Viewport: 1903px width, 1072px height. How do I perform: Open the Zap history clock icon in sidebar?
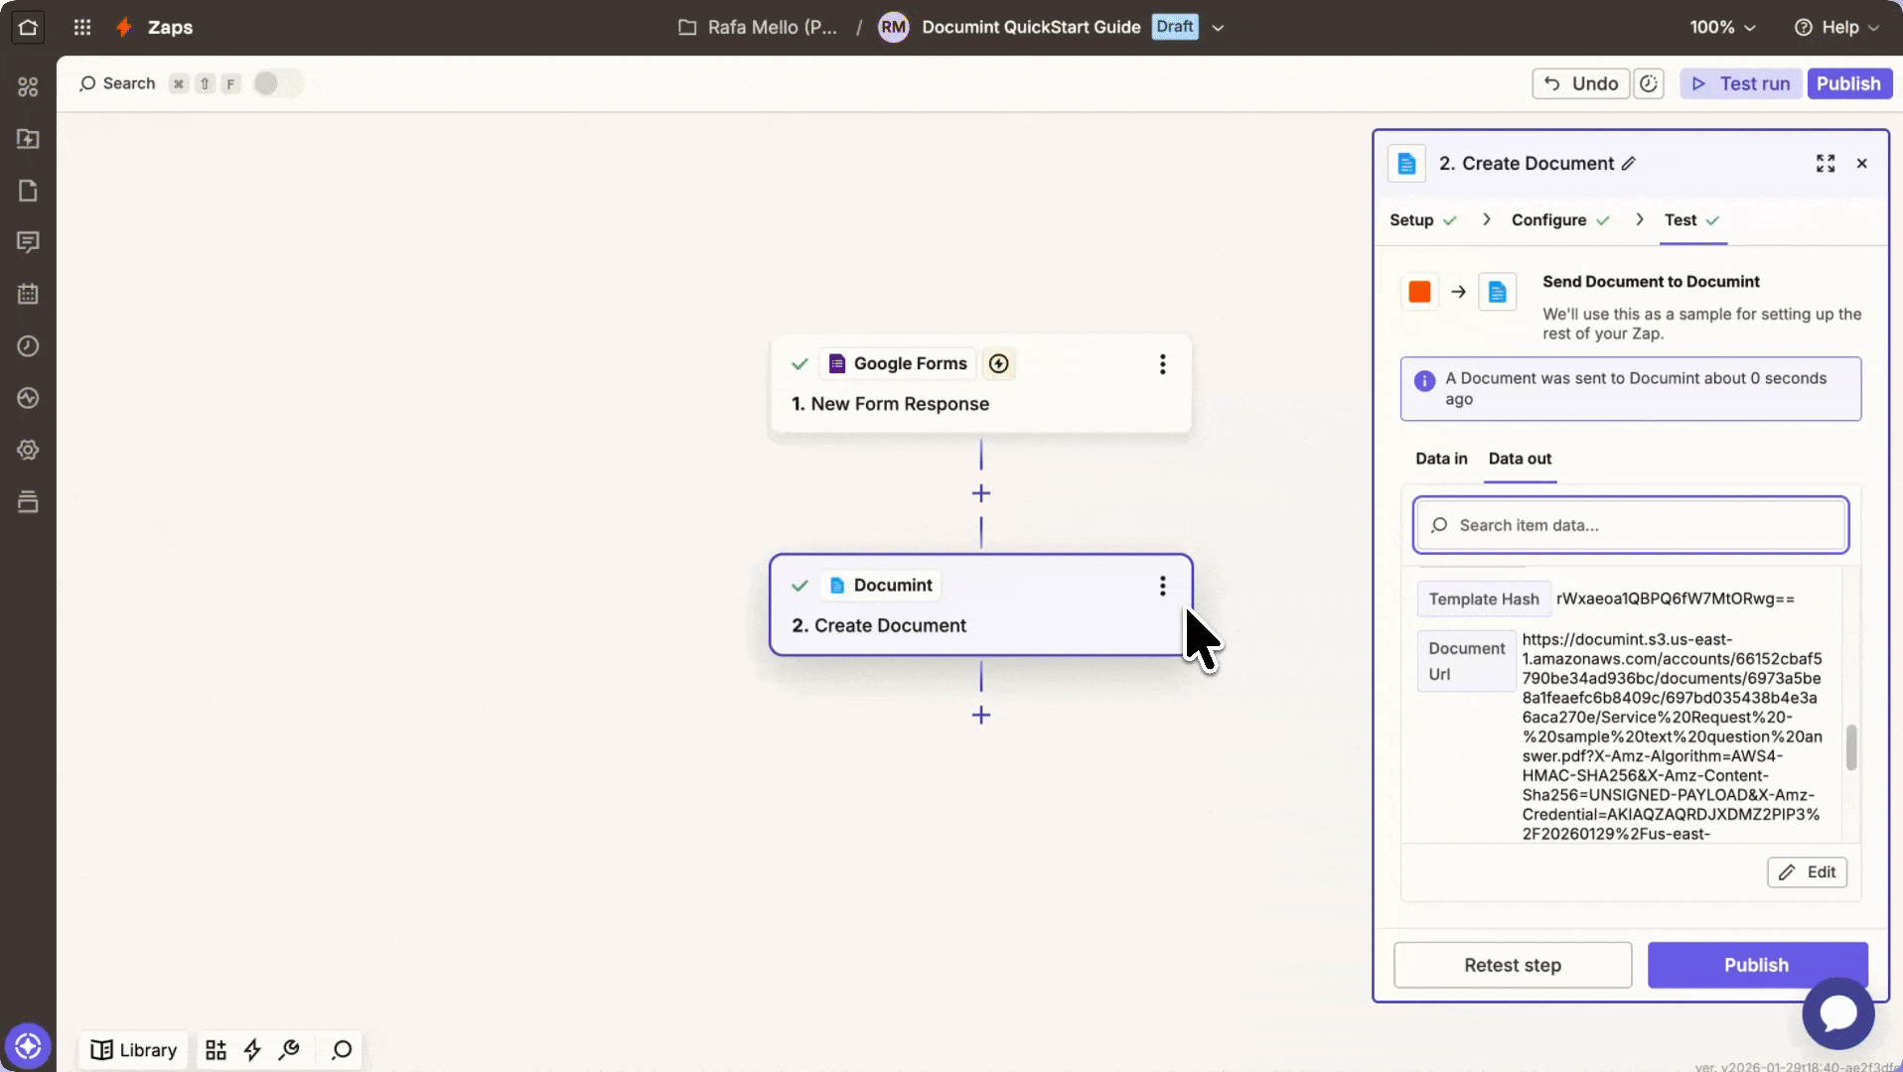pyautogui.click(x=28, y=346)
